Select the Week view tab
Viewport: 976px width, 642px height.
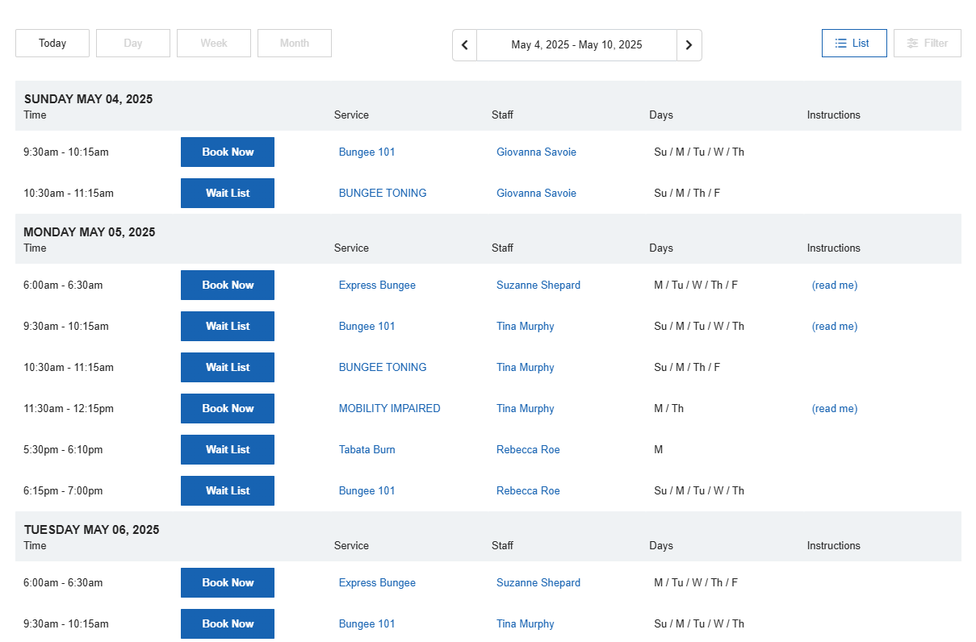(x=214, y=44)
